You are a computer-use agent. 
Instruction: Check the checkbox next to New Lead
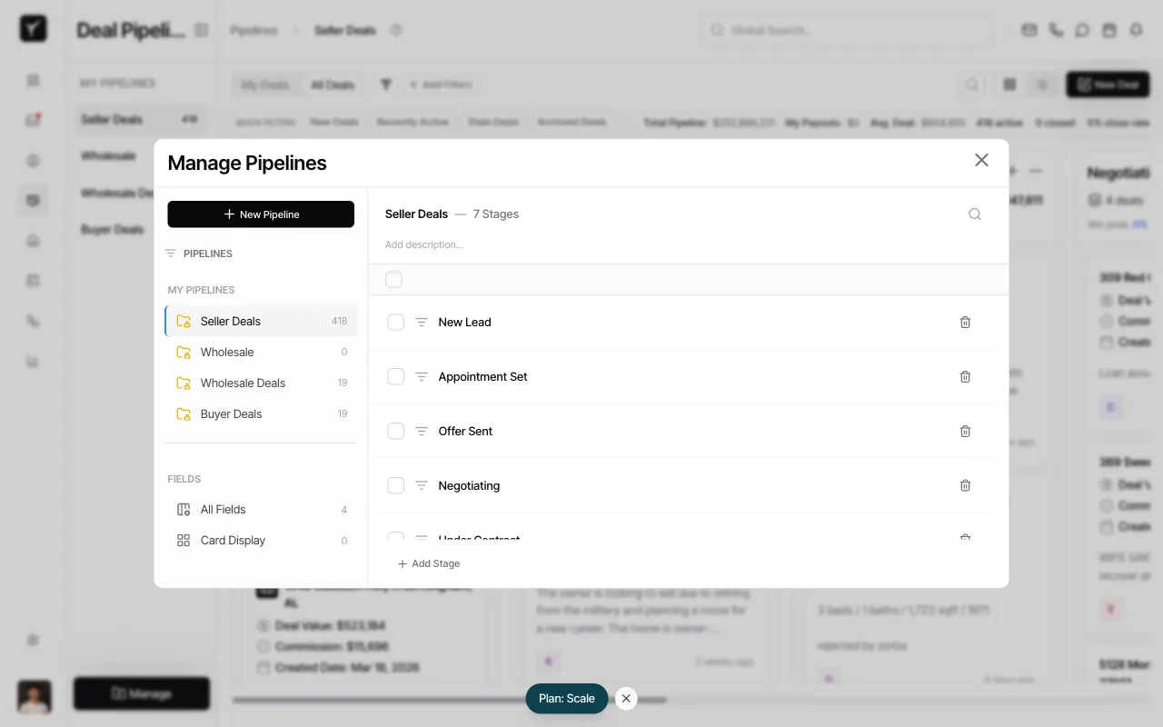(395, 322)
